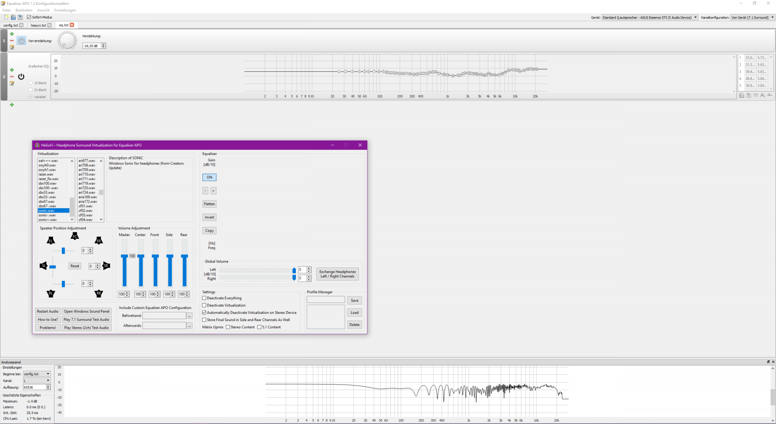Click the RL speaker icon in HeSuVi
This screenshot has width=776, height=424.
(51, 293)
